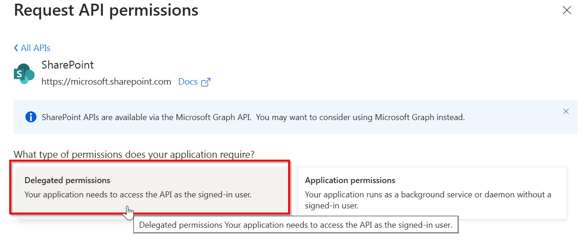
Task: Click the SharePoint logo icon
Action: pos(24,74)
